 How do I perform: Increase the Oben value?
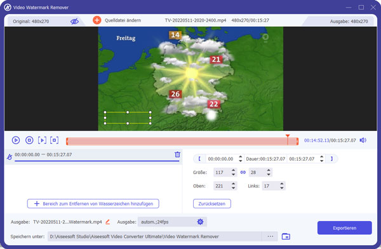tap(233, 184)
